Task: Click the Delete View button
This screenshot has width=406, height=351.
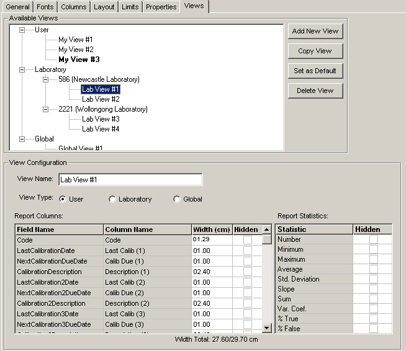Action: [x=315, y=91]
